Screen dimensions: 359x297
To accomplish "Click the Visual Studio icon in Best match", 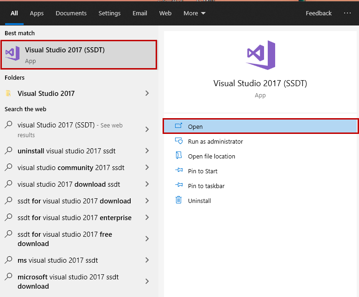I will 13,54.
